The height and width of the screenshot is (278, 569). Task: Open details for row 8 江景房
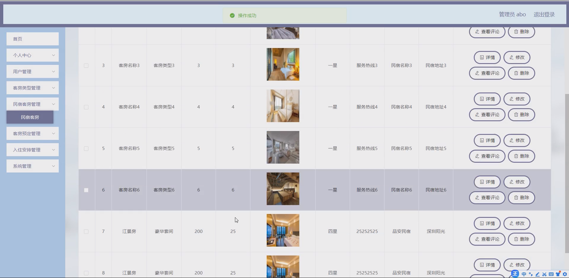[x=487, y=265]
